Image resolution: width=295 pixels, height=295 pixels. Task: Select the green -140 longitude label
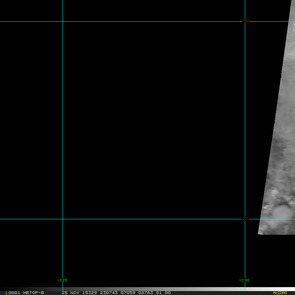click(x=244, y=280)
